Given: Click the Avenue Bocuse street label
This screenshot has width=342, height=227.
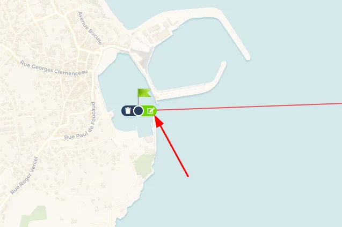Looking at the screenshot, I should pyautogui.click(x=90, y=28).
